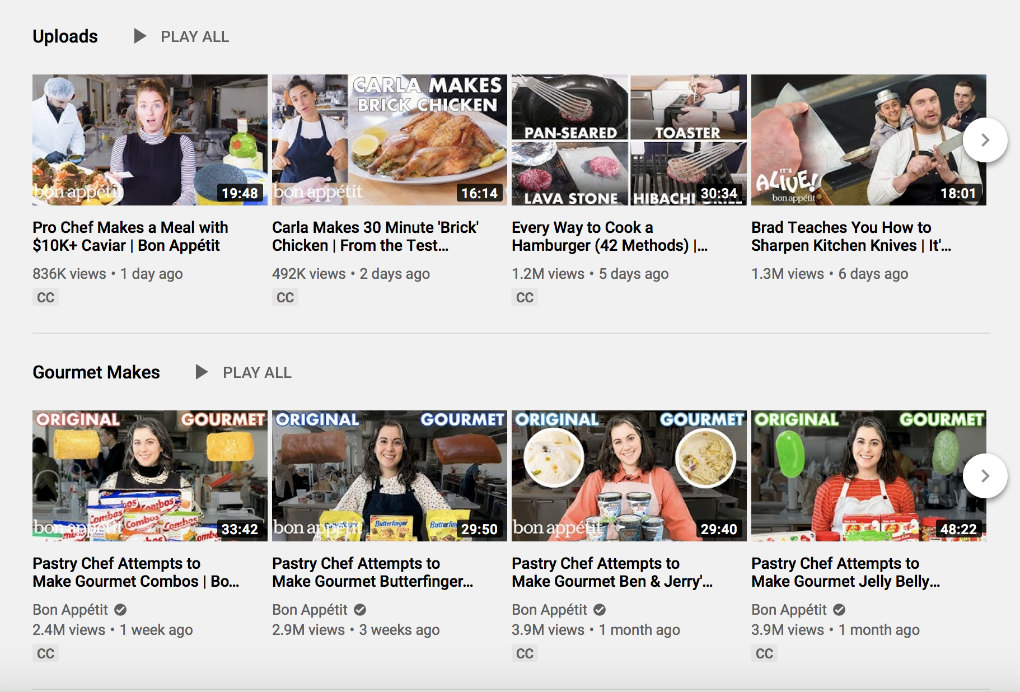Viewport: 1020px width, 692px height.
Task: Click '3.9M views • 1 month ago' under Ben & Jerry's
Action: pos(596,630)
